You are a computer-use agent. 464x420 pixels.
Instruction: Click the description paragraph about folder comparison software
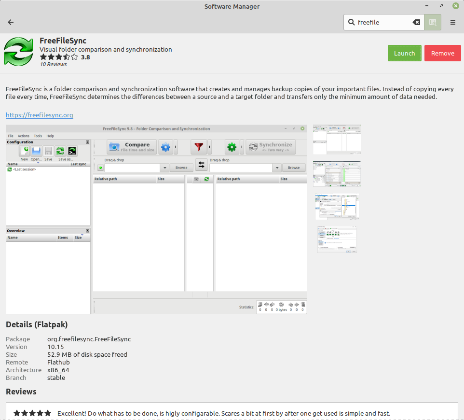coord(230,93)
